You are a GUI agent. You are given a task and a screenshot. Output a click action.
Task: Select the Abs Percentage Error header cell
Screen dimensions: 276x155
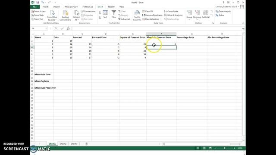[x=222, y=37]
